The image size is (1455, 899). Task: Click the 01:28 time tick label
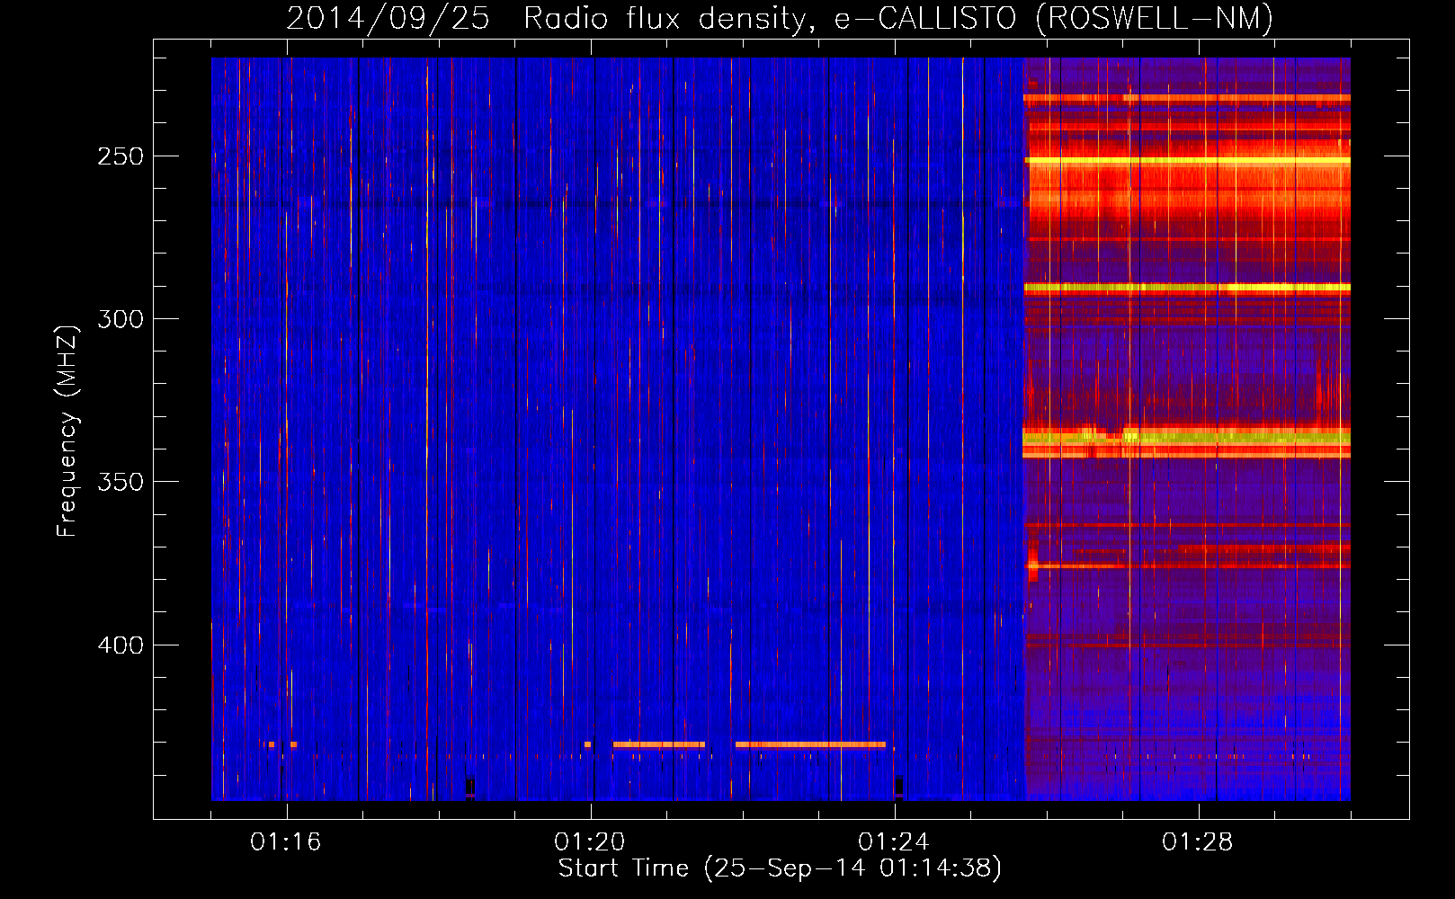[1198, 841]
